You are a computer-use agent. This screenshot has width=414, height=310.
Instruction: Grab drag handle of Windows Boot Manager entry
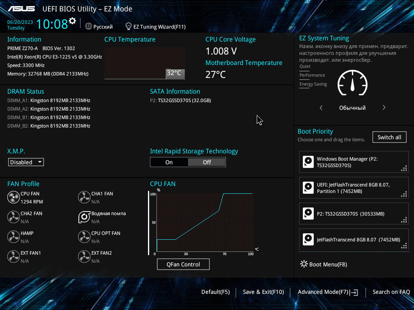tap(404, 168)
